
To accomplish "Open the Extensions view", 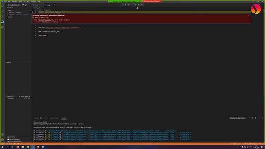I will pos(2,27).
